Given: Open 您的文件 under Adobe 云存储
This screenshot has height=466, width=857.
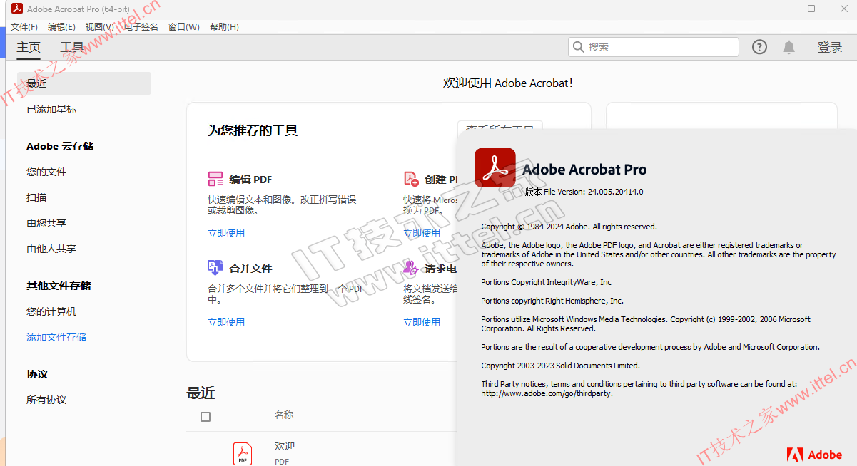Looking at the screenshot, I should tap(46, 172).
